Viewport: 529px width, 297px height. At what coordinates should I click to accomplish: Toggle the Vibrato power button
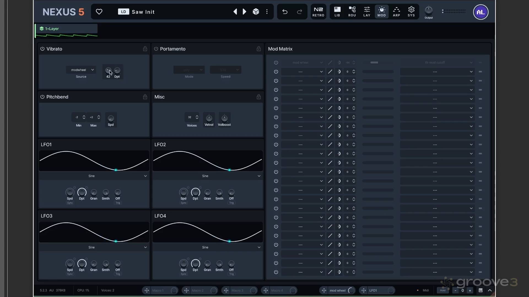coord(42,49)
